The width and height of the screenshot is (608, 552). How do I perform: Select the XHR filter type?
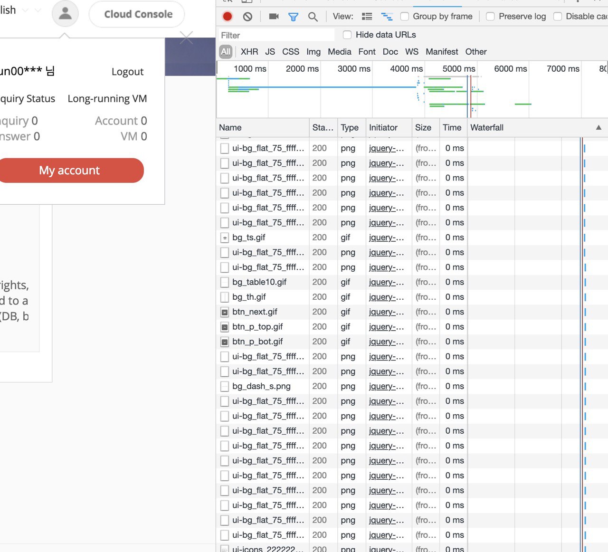tap(249, 52)
